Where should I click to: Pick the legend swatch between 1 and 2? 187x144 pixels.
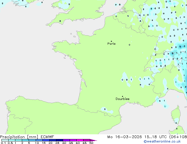(19, 140)
